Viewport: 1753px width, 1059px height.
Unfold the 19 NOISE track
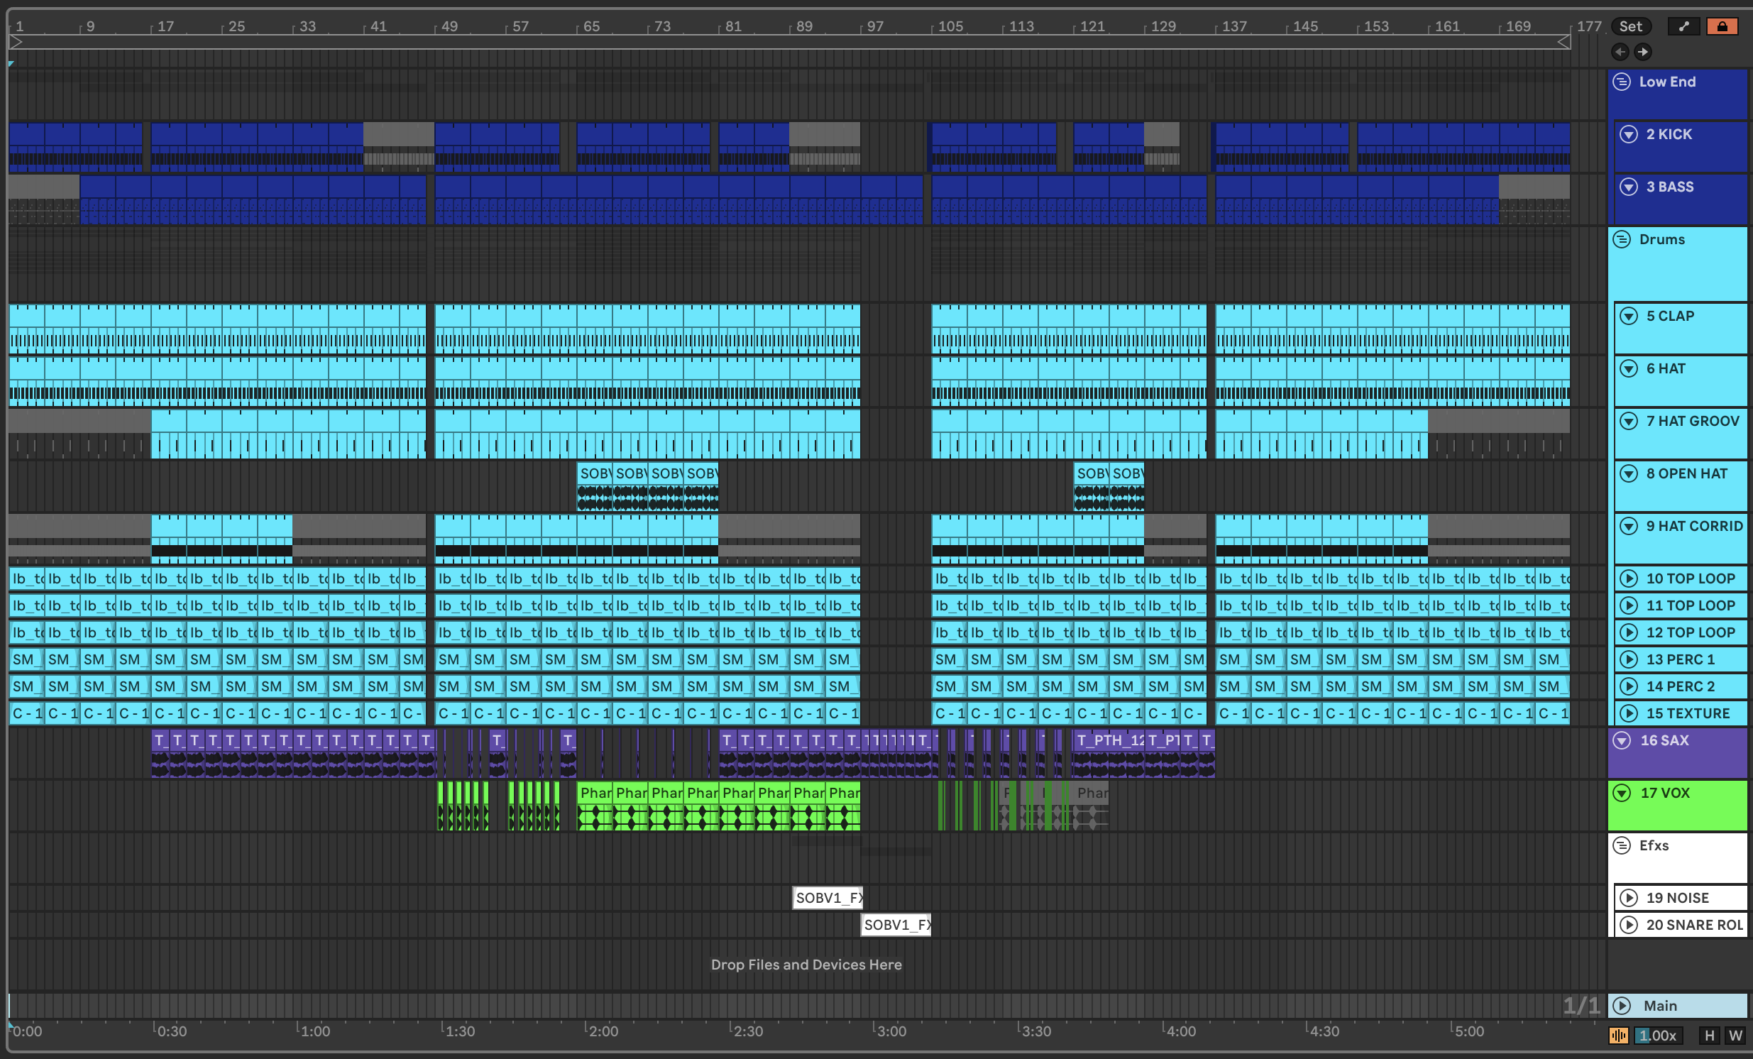(x=1629, y=898)
